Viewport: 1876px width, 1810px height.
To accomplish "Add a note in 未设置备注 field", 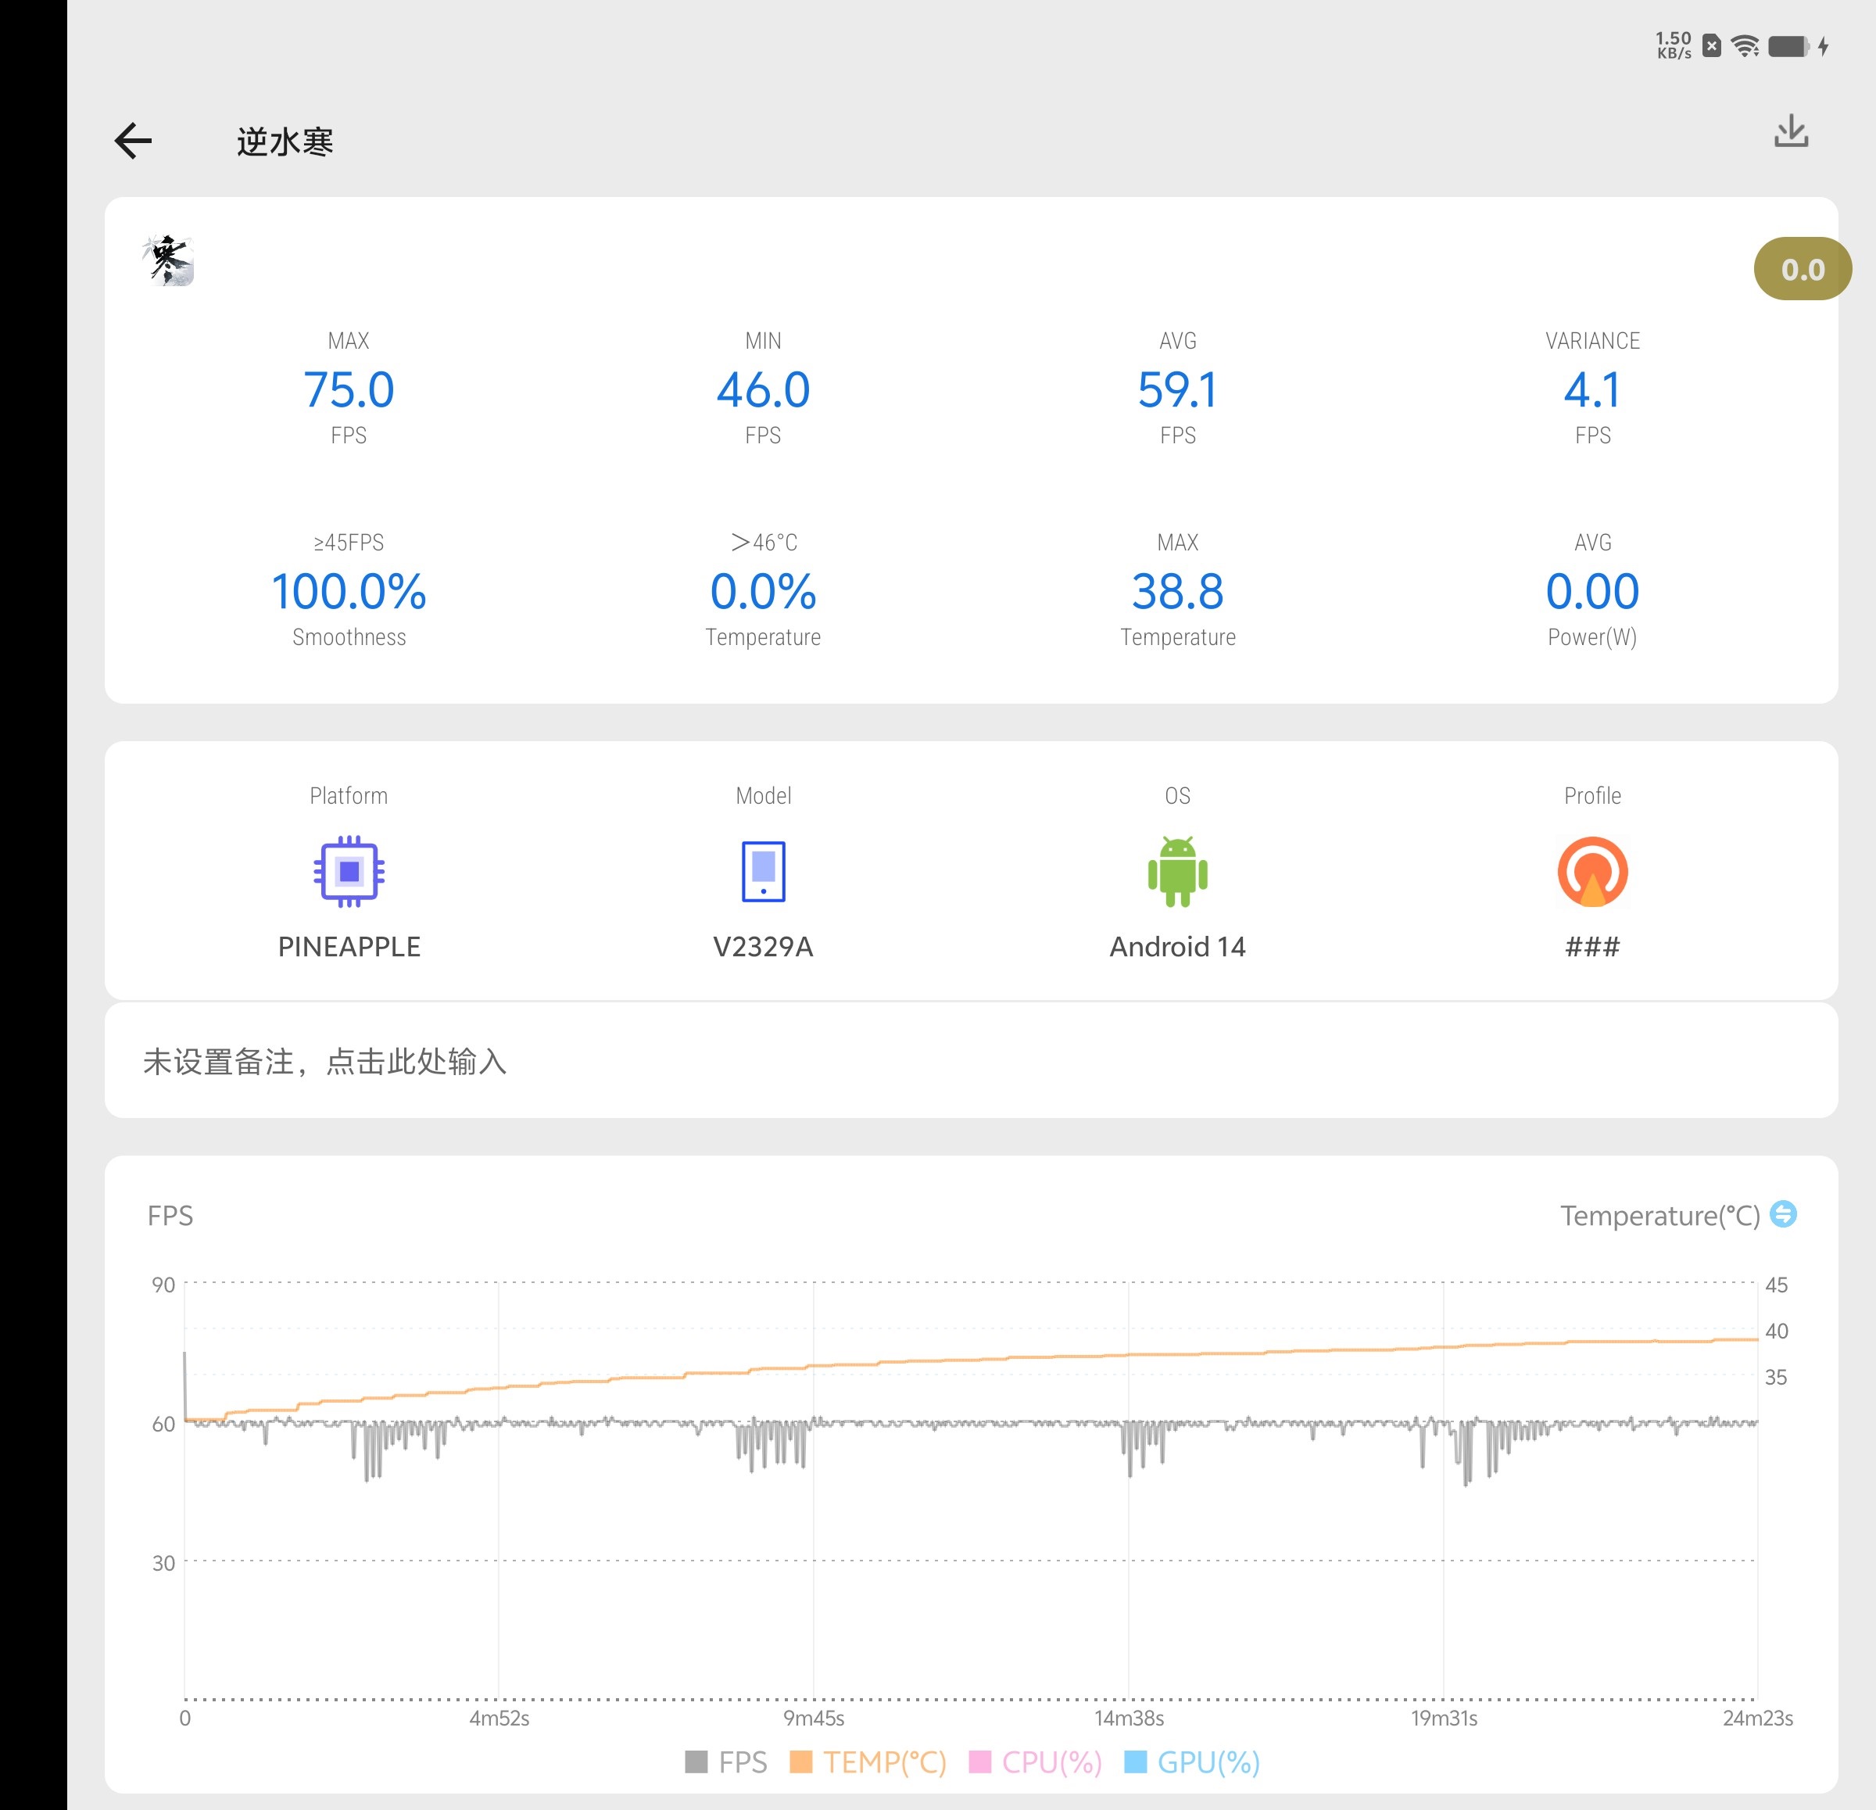I will coord(971,1060).
